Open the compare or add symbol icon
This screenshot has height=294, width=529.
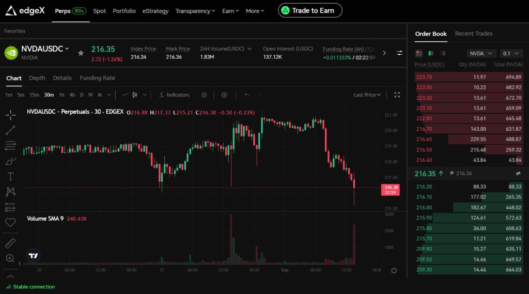point(224,95)
